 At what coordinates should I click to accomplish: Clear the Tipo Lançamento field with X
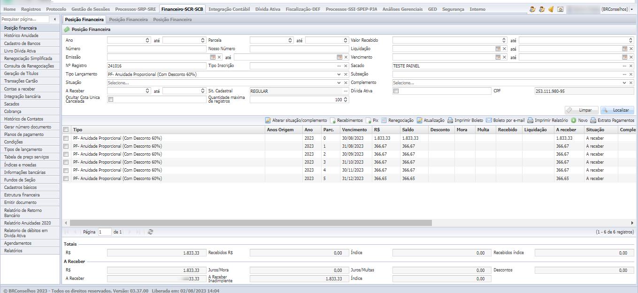point(346,75)
